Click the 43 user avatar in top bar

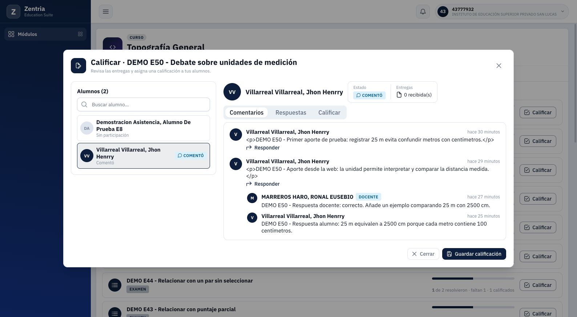pos(443,12)
